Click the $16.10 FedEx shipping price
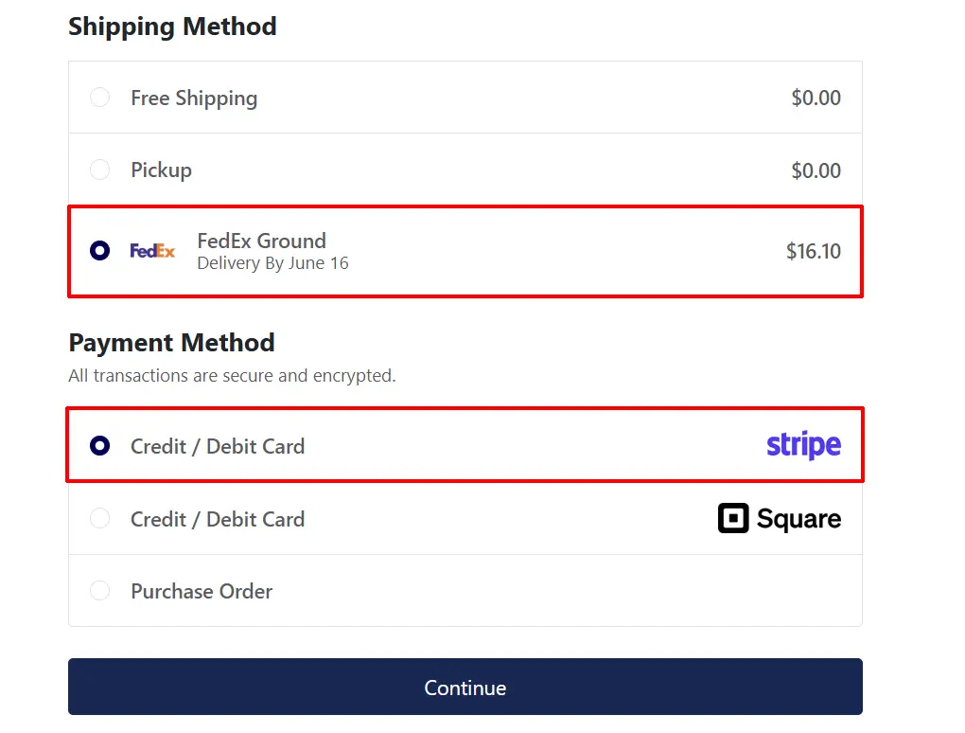 click(x=814, y=251)
